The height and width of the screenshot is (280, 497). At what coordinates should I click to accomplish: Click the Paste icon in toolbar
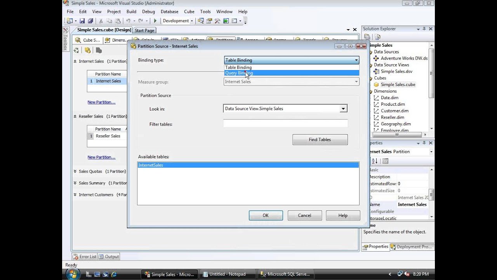[118, 21]
